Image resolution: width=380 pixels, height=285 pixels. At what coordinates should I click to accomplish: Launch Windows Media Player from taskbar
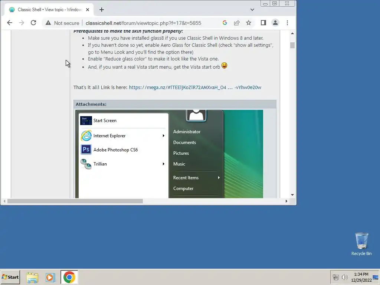[x=50, y=277]
